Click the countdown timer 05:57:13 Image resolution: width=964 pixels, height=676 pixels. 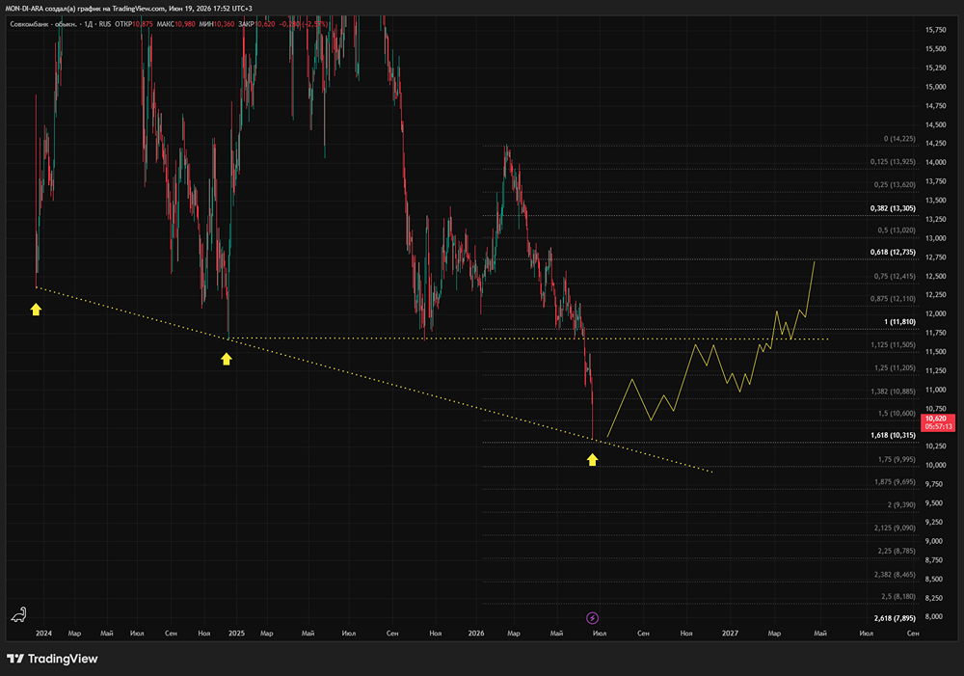tap(938, 426)
